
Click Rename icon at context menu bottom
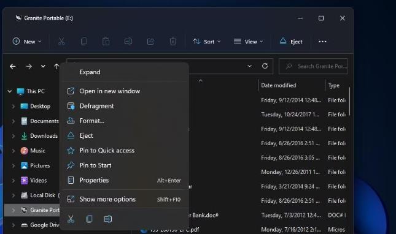(108, 219)
